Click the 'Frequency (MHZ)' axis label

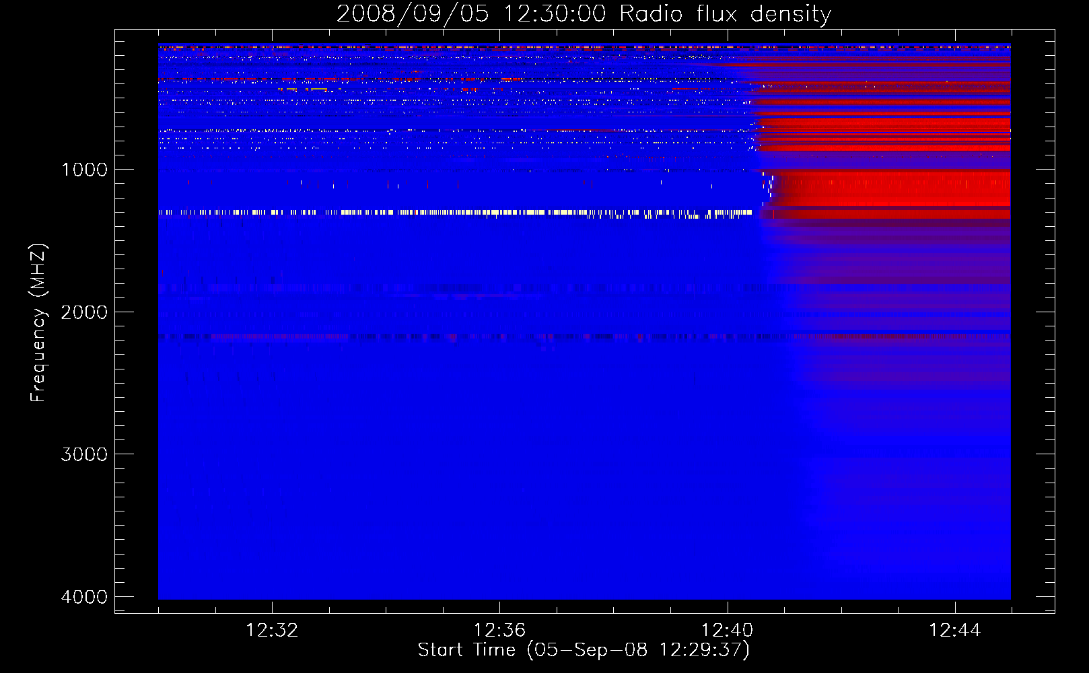(38, 323)
